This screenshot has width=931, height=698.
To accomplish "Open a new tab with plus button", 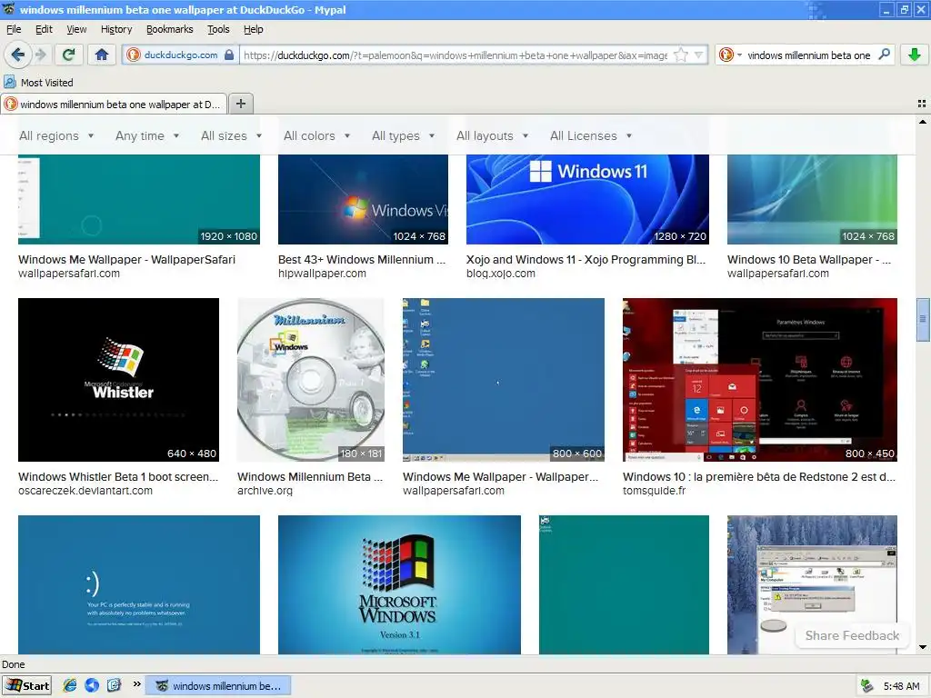I will click(x=240, y=104).
